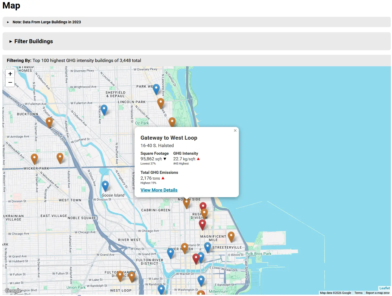The height and width of the screenshot is (296, 392).
Task: Click the blue marker near W Wacker Dr
Action: (x=201, y=280)
